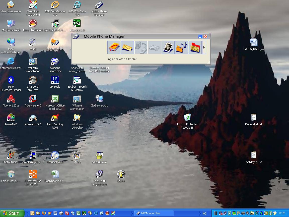289x217 pixels.
Task: Select the mobilhjelp.txt file on desktop
Action: tap(254, 157)
